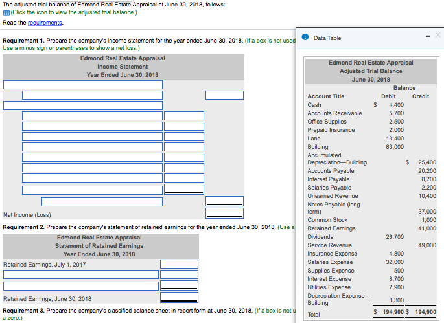Click the Net Income (Loss) amount field
Screen dimensions: 444x323
224,213
